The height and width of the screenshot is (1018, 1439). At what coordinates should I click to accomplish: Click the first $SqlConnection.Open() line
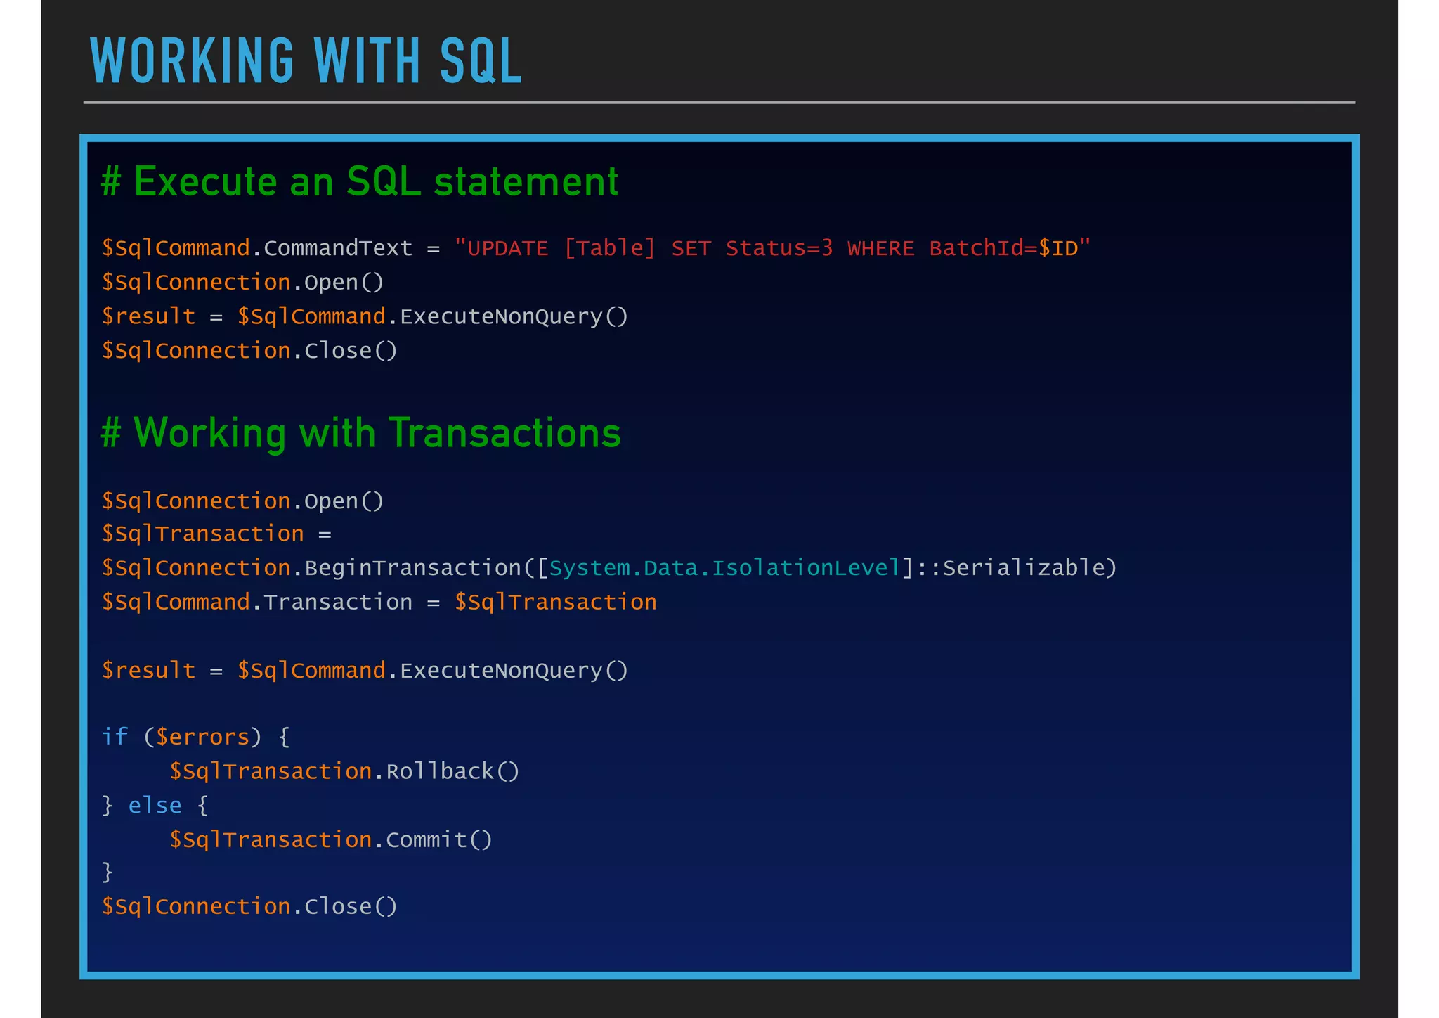[x=243, y=283]
